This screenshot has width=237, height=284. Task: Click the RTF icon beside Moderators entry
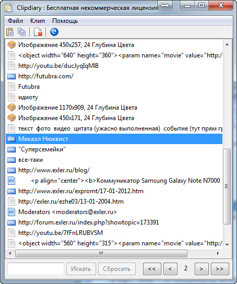[11, 212]
